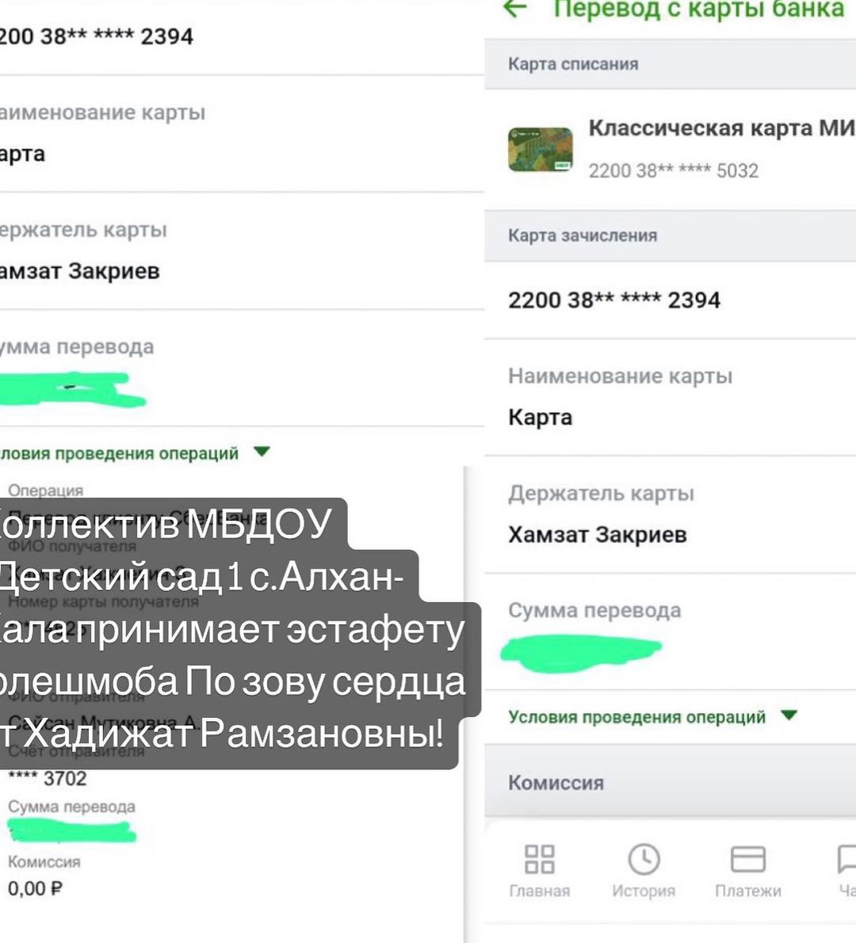Open the chat bubble icon in bottom bar

847,859
